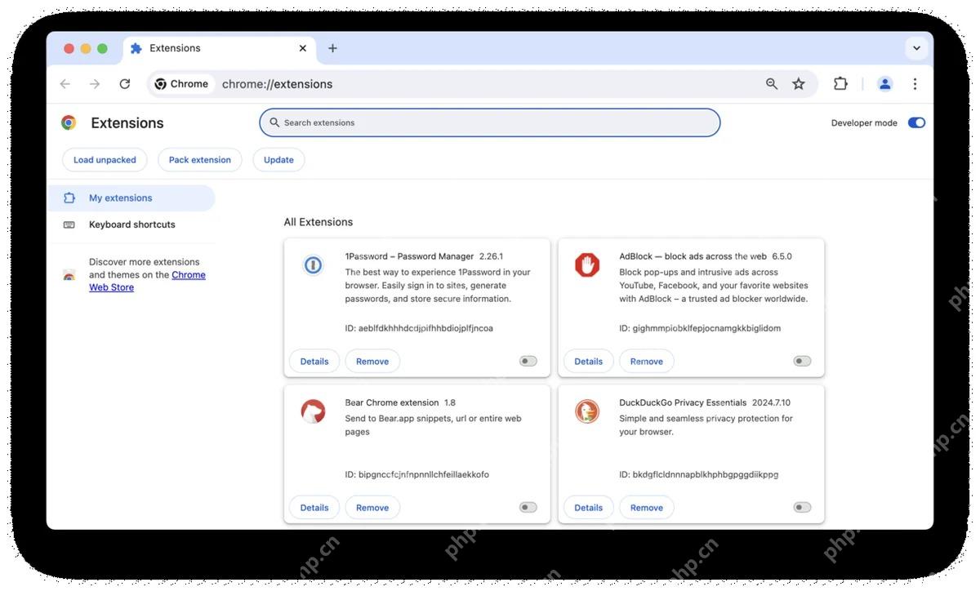Open a new tab with plus button

tap(332, 48)
